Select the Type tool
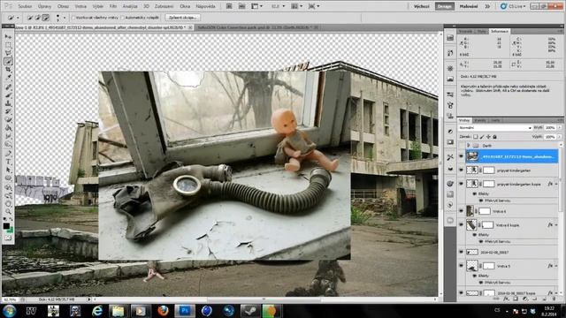 [x=8, y=162]
